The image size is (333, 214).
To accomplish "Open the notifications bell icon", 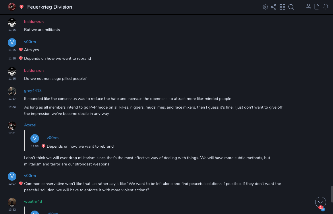I will coord(326,7).
